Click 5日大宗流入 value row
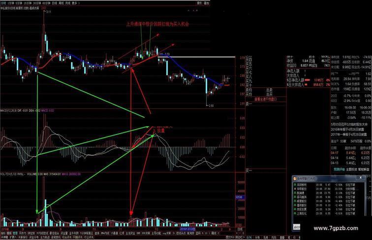This screenshot has width=372, height=240. coord(308,84)
